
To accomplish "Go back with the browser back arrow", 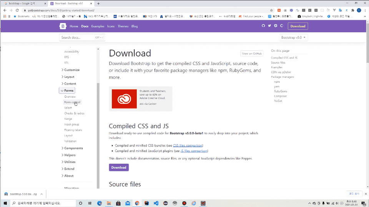I will tap(5, 10).
